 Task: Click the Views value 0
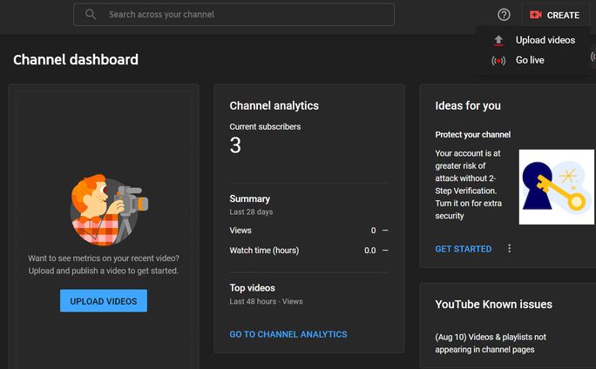tap(373, 231)
